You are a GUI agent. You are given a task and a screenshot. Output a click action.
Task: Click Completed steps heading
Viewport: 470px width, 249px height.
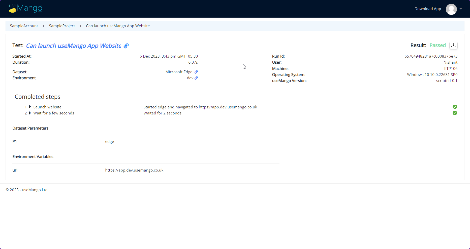pos(38,97)
